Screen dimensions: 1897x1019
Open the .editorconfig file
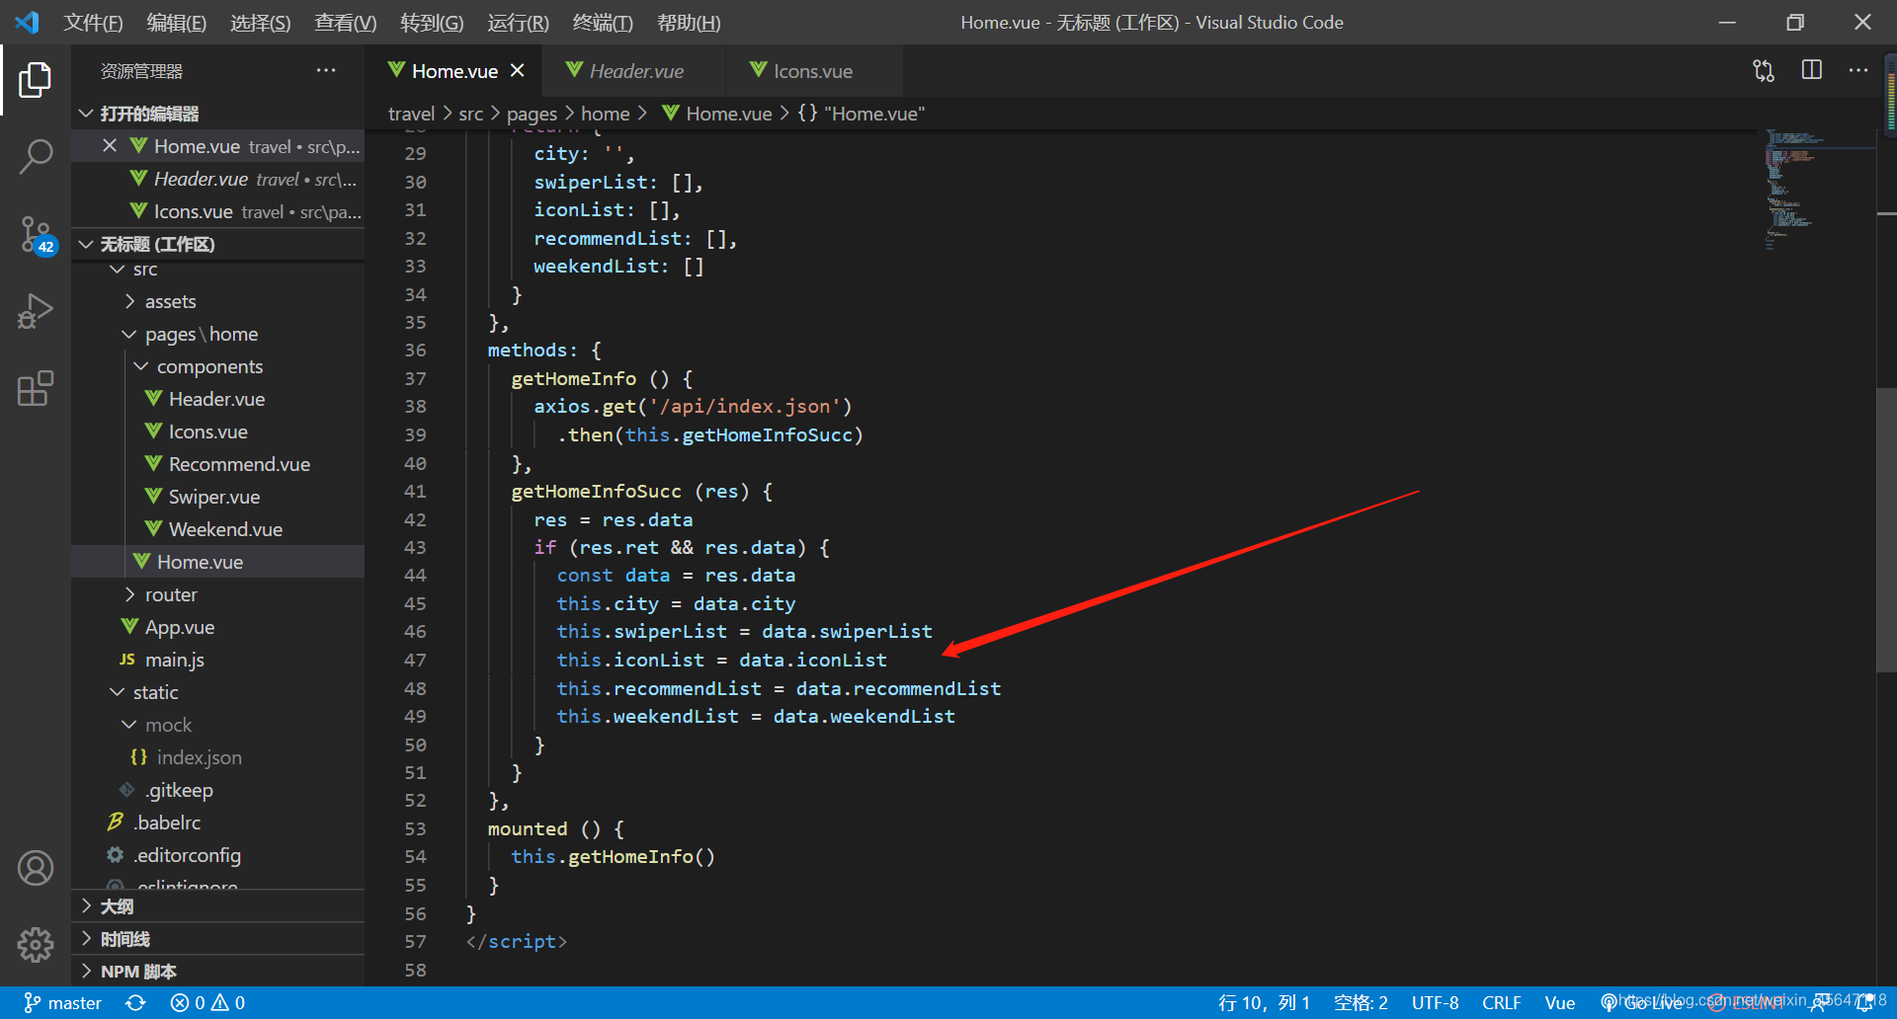217,855
